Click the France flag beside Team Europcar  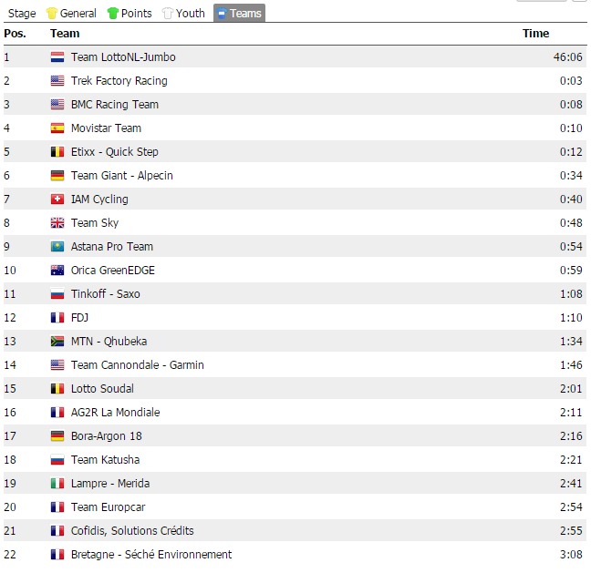click(x=57, y=507)
